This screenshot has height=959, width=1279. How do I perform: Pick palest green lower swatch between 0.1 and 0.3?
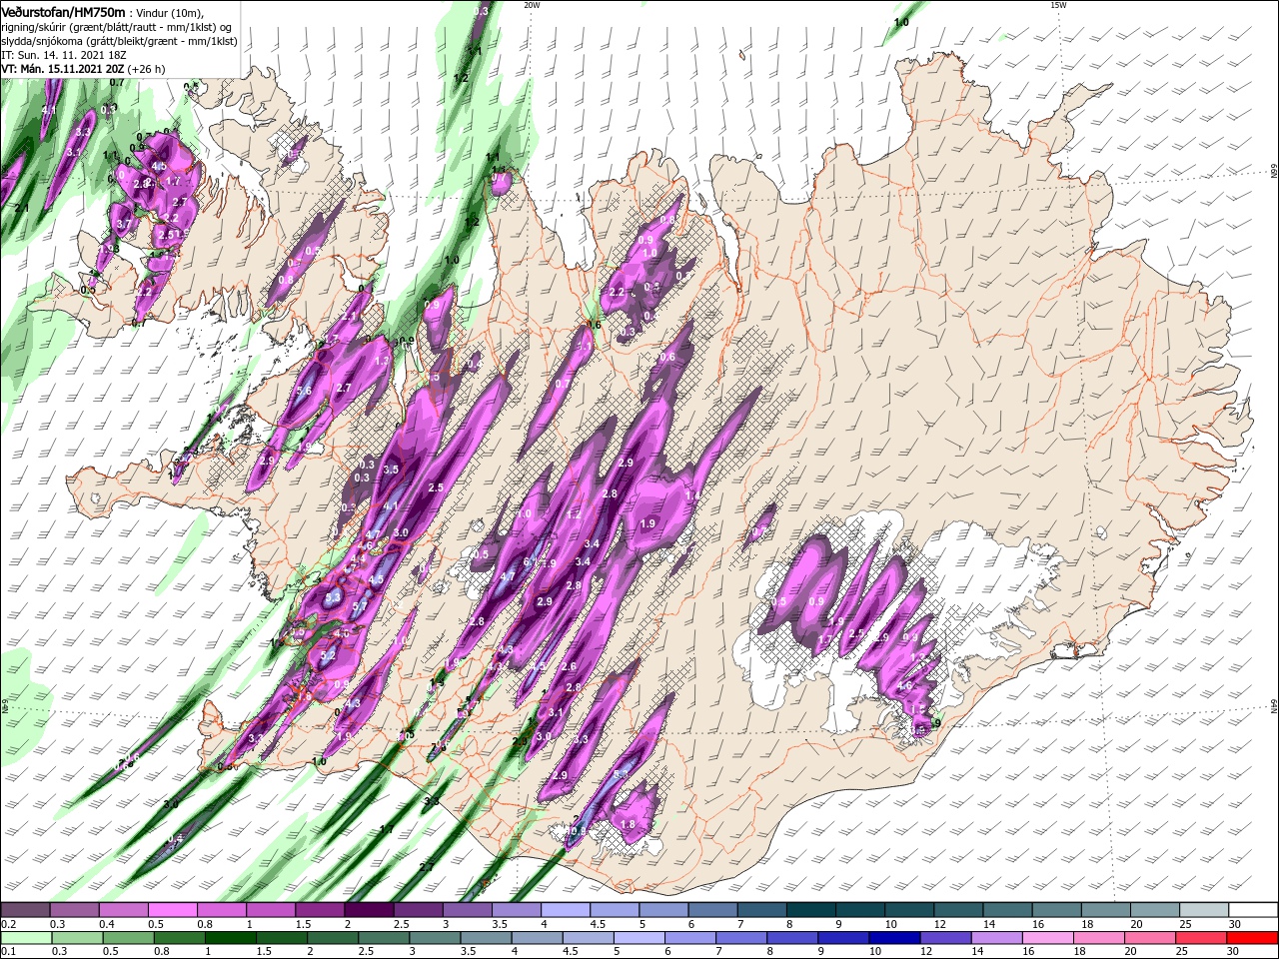click(25, 938)
